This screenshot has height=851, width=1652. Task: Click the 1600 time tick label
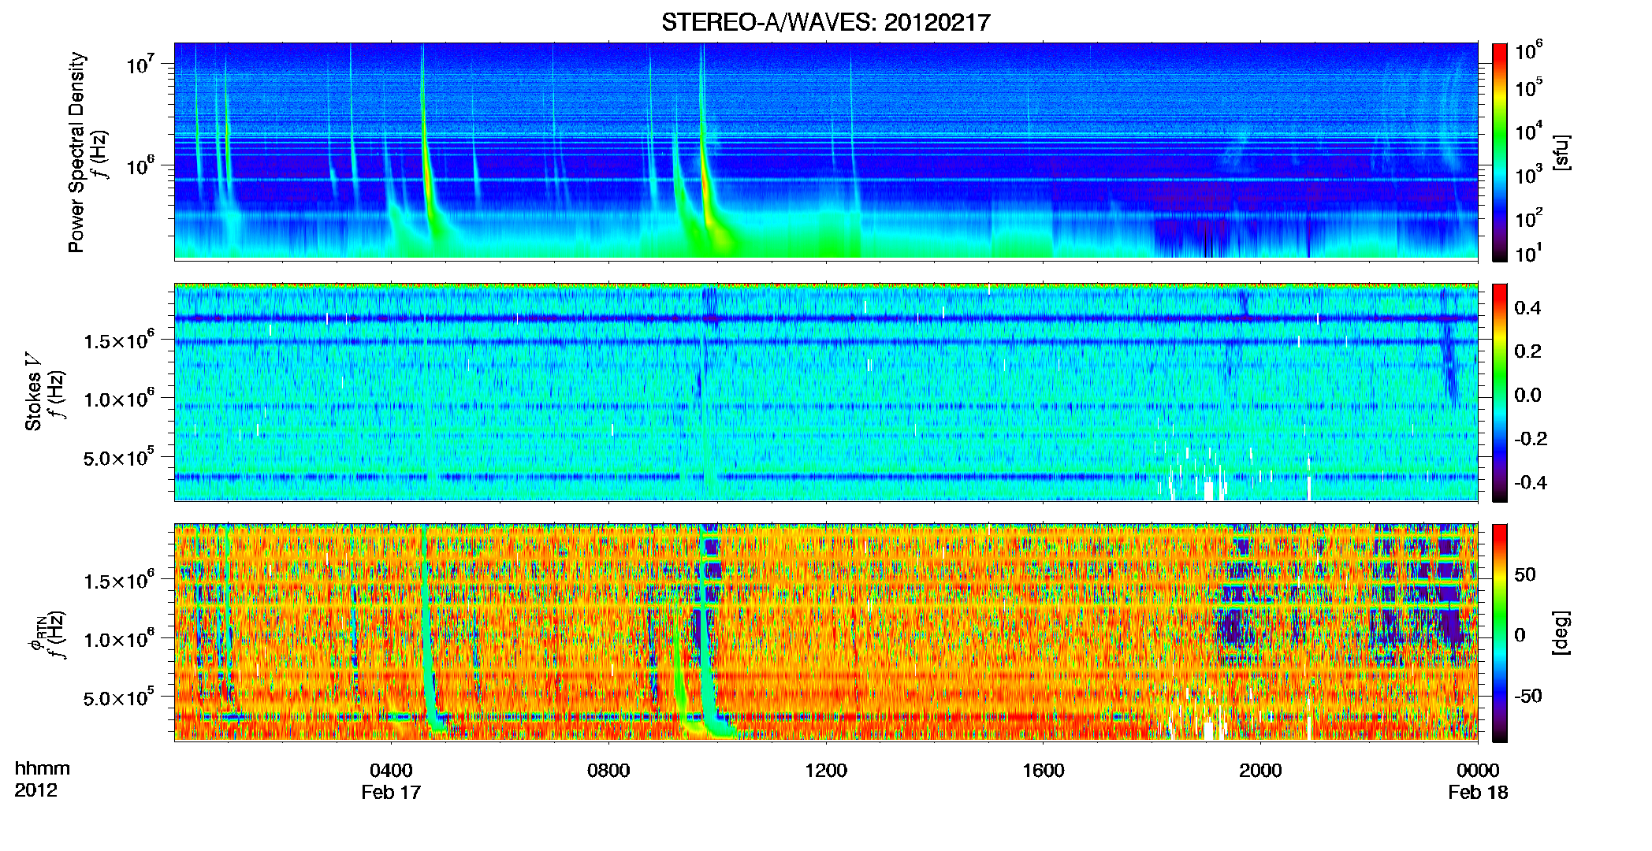(x=1044, y=770)
